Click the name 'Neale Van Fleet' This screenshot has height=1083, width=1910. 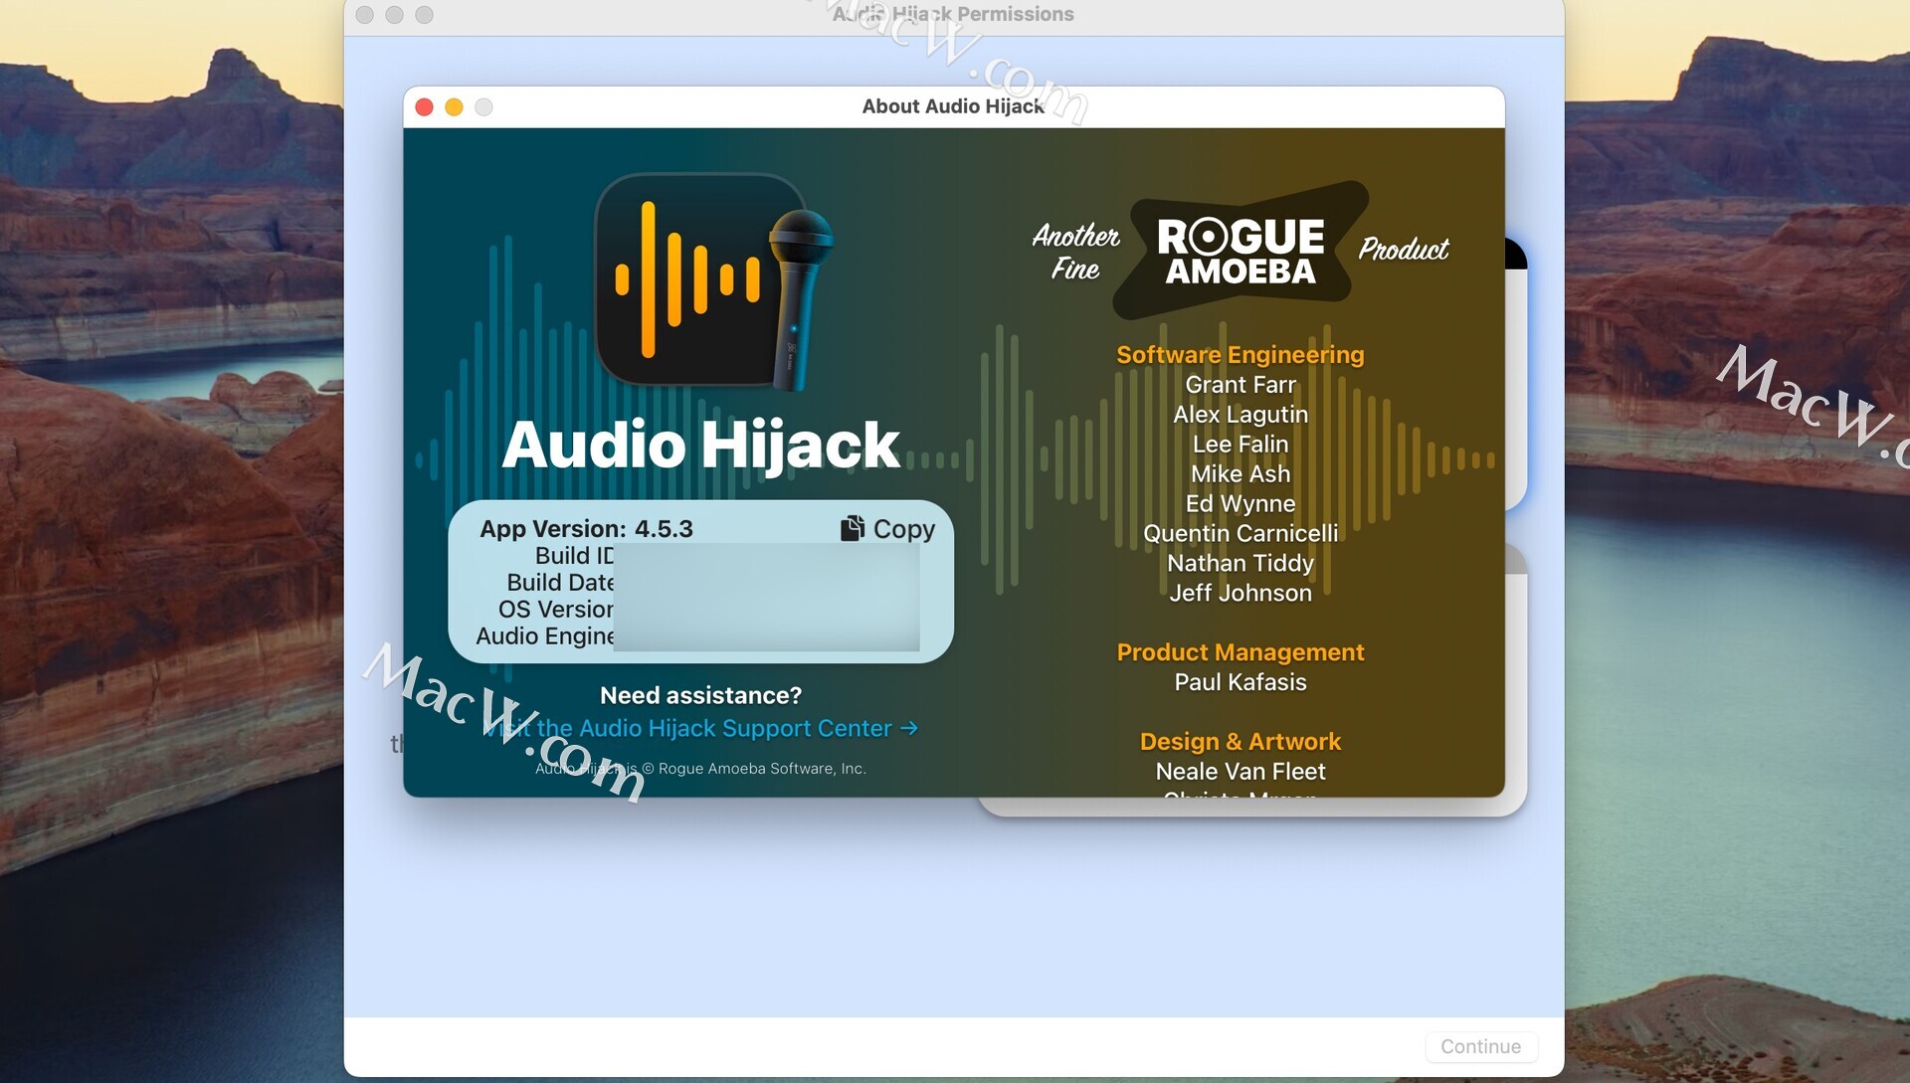tap(1240, 772)
